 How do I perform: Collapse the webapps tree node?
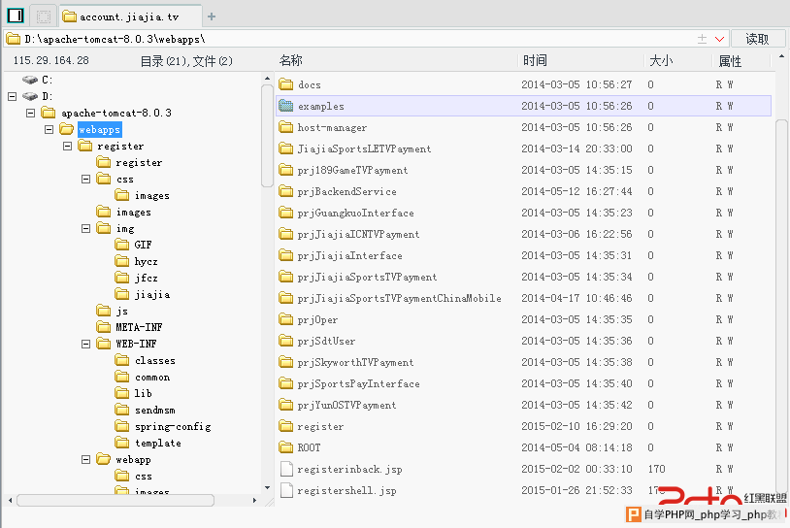[49, 129]
